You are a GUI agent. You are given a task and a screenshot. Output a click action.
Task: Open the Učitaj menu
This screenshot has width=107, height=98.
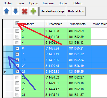(x=8, y=3)
